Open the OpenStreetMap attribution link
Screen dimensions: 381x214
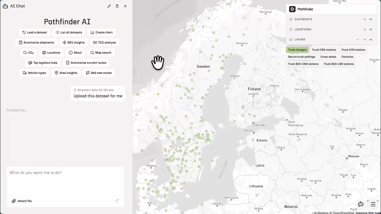342,213
